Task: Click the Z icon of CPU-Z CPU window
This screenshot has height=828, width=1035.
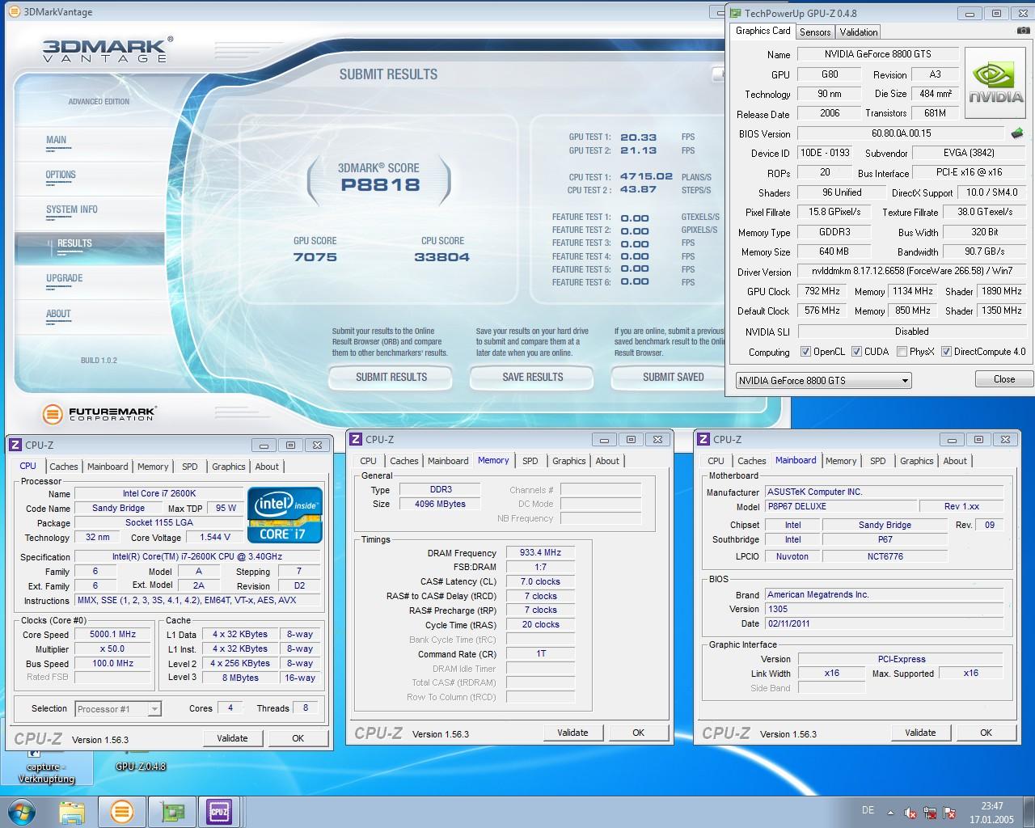Action: (15, 445)
